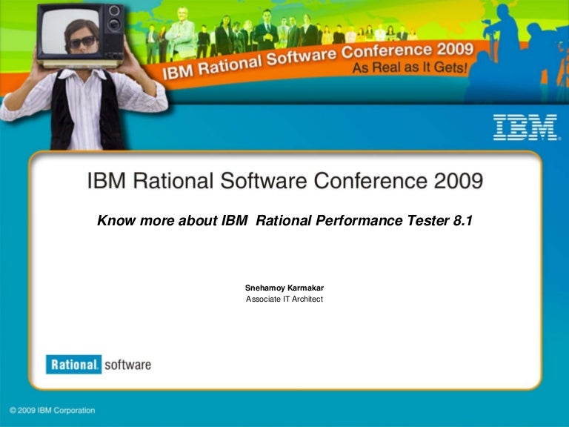Select the slide title 'IBM Rational Software Conference 2009'
This screenshot has width=569, height=427.
284,180
